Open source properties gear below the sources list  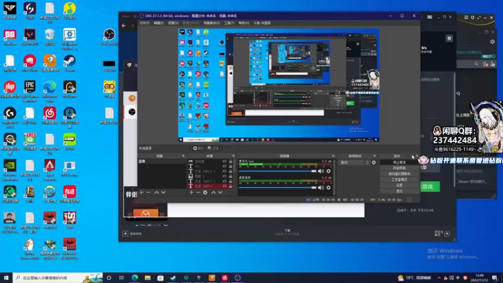[x=206, y=192]
